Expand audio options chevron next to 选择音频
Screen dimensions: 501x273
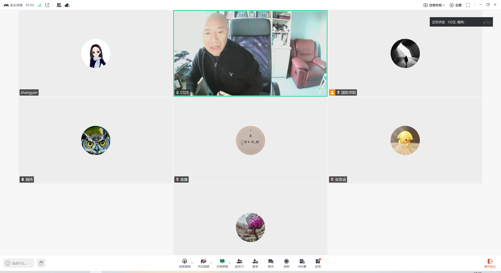click(x=192, y=263)
